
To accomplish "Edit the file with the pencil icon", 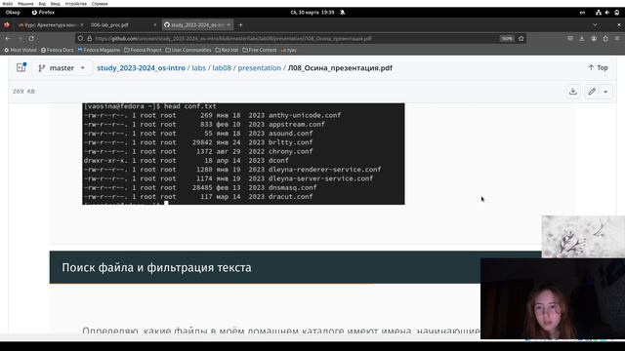I will 592,92.
